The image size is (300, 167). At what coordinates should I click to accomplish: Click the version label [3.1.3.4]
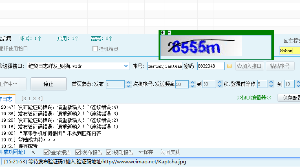(x=32, y=99)
